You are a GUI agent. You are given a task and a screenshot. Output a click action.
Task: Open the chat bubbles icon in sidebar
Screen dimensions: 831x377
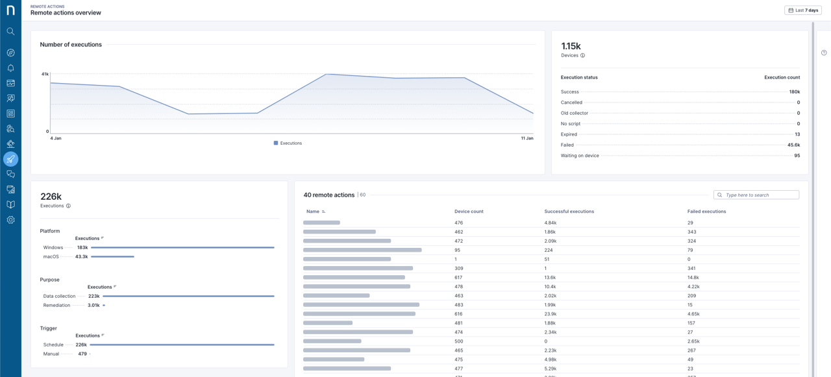pos(10,175)
